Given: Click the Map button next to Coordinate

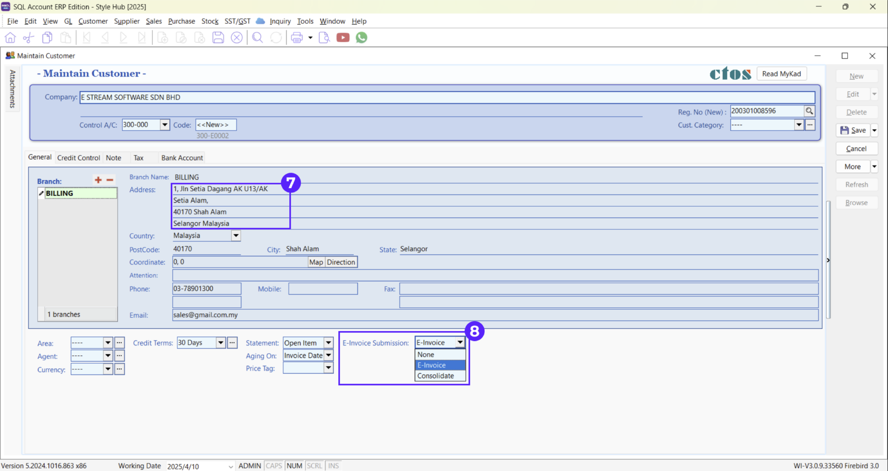Looking at the screenshot, I should pyautogui.click(x=316, y=262).
